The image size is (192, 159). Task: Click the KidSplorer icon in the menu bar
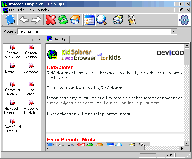pos(5,10)
